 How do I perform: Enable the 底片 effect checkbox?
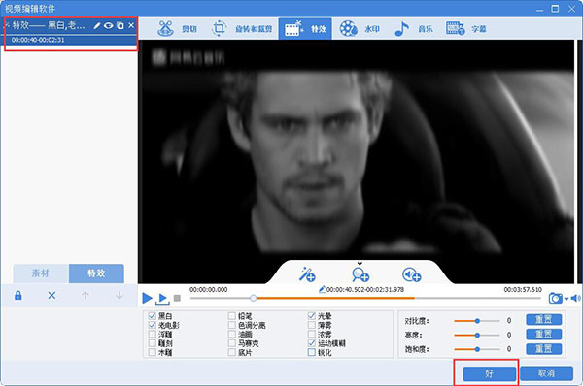click(232, 352)
